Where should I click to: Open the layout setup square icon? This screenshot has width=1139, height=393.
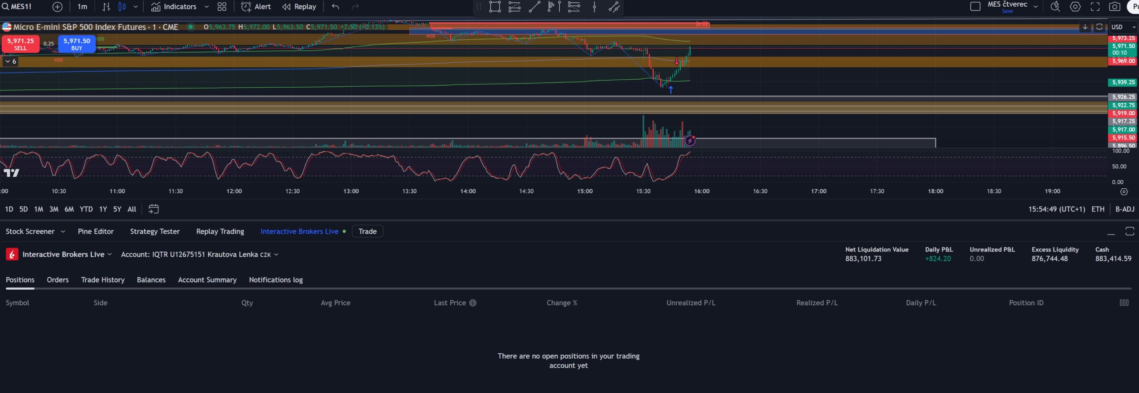click(975, 7)
